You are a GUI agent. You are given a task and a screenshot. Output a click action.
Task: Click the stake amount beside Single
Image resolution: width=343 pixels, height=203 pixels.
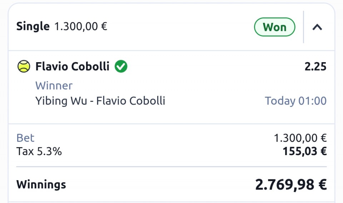(x=81, y=26)
